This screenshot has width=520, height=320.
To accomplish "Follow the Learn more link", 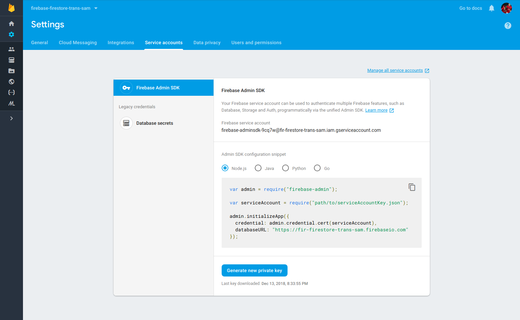I will (376, 110).
